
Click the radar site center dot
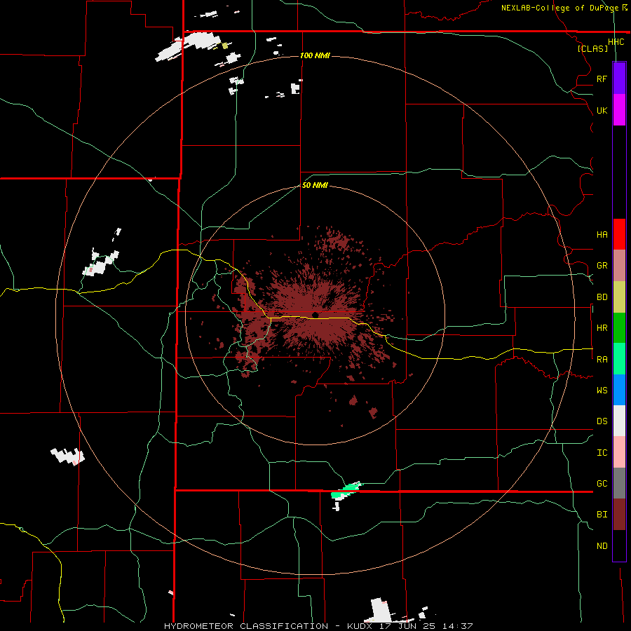coord(315,315)
